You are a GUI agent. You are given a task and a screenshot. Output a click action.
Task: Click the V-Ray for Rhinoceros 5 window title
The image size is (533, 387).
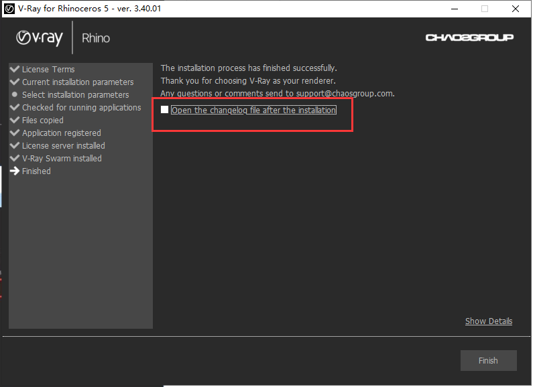click(x=90, y=9)
